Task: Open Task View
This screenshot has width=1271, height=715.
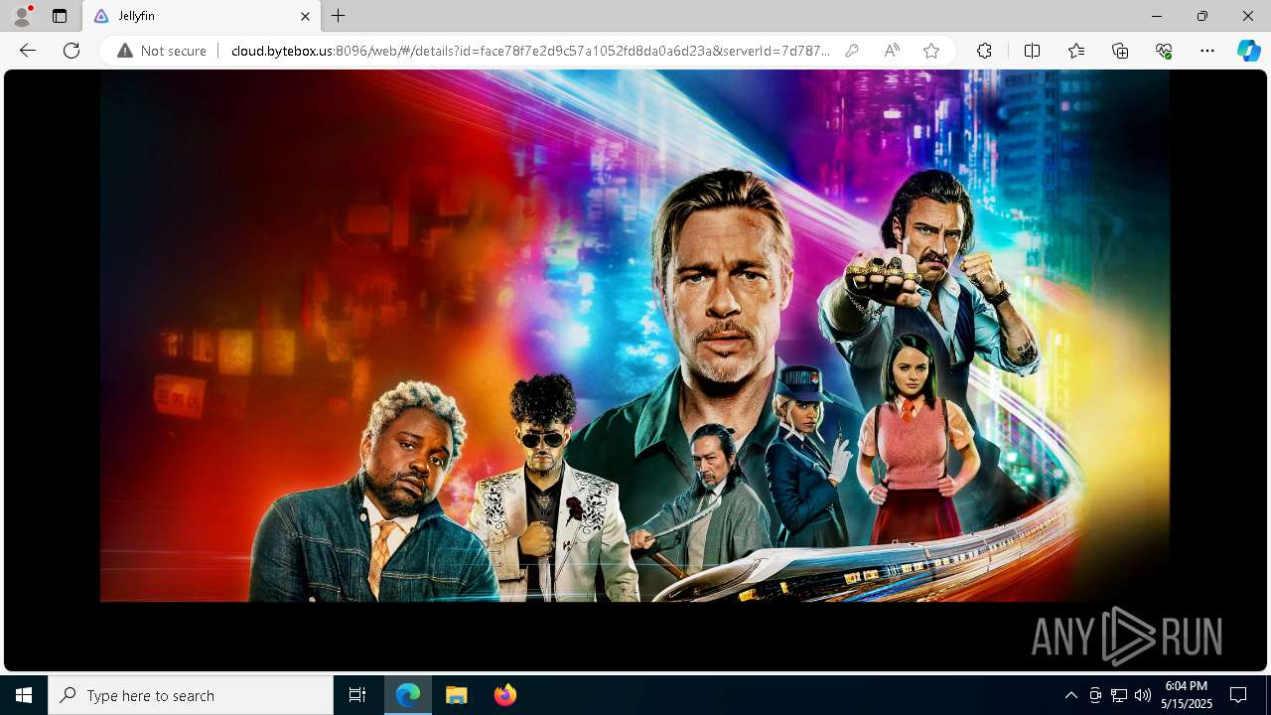Action: [357, 695]
